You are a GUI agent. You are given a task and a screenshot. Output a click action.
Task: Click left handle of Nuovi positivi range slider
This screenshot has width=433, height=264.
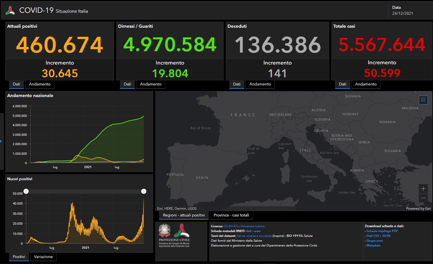pos(26,192)
